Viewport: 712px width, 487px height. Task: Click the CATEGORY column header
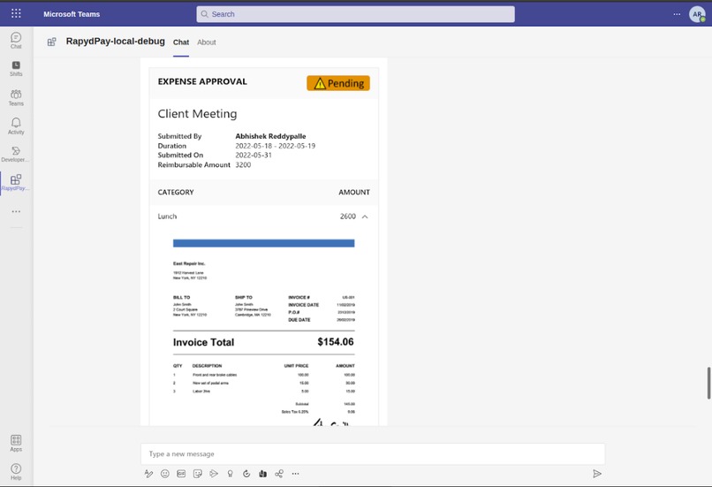click(176, 192)
